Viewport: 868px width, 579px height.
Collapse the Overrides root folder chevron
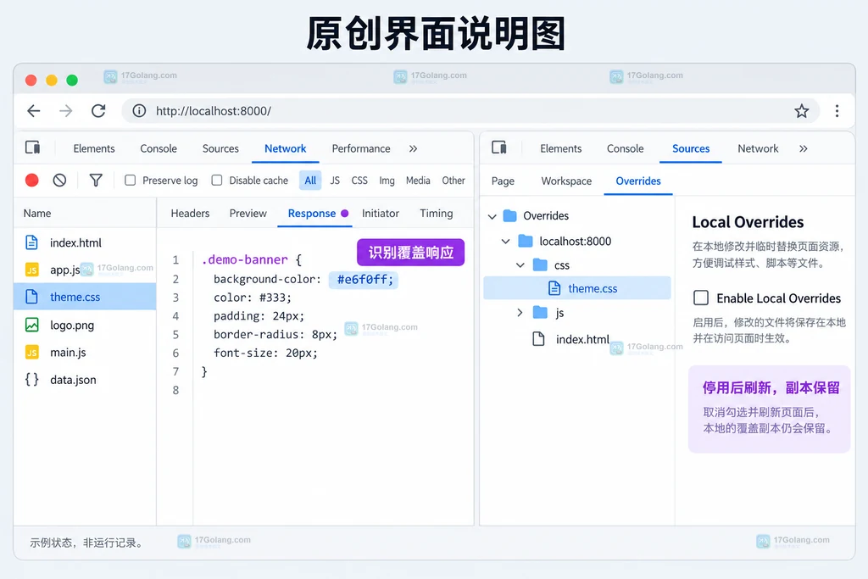pos(492,216)
